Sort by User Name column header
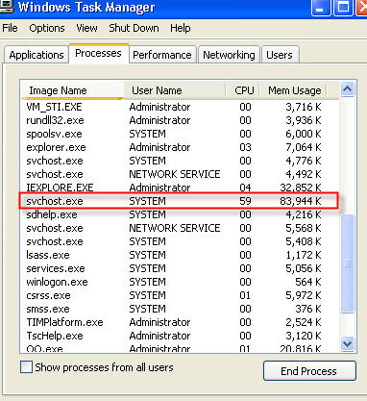The width and height of the screenshot is (367, 401). coord(175,90)
